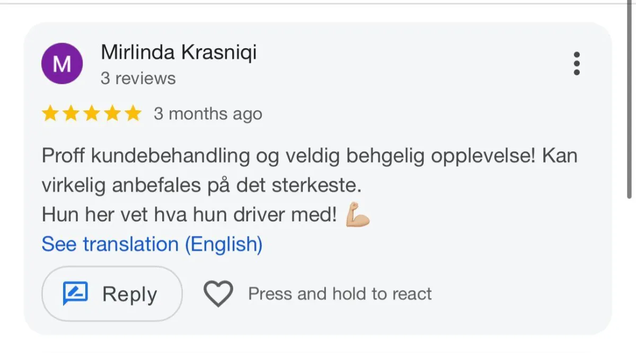
Task: Open the three-dot more options menu
Action: click(577, 64)
